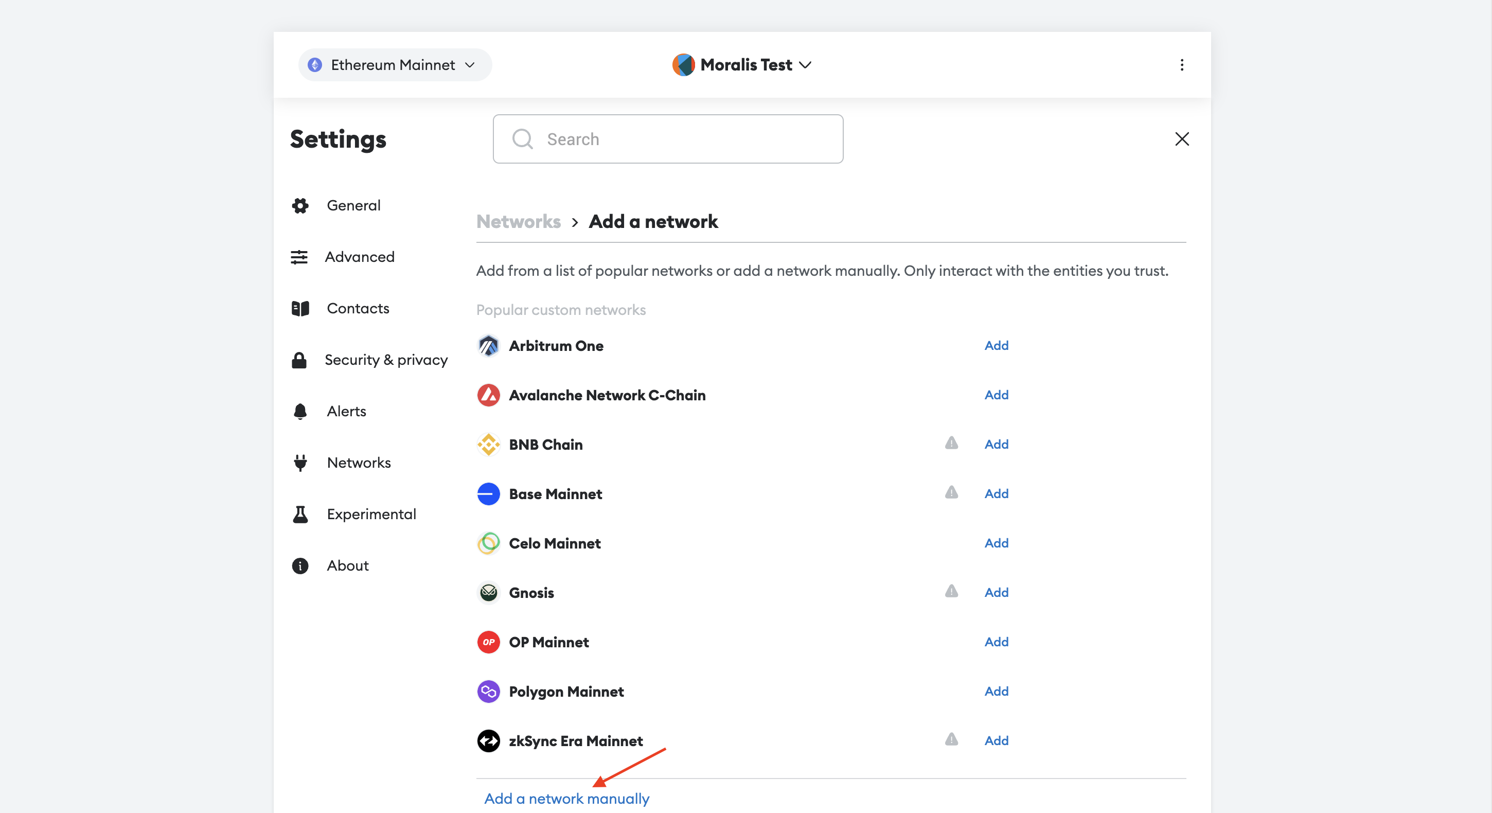Open the three-dot account options menu

click(x=1182, y=65)
